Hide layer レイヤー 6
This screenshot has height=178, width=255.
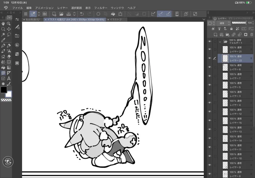(210, 67)
